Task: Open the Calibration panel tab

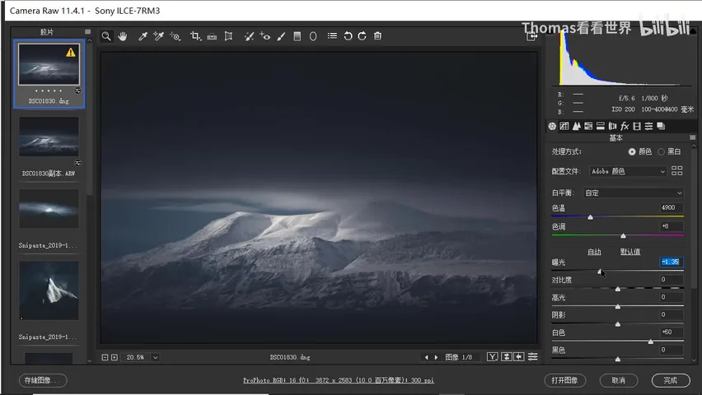Action: (637, 126)
